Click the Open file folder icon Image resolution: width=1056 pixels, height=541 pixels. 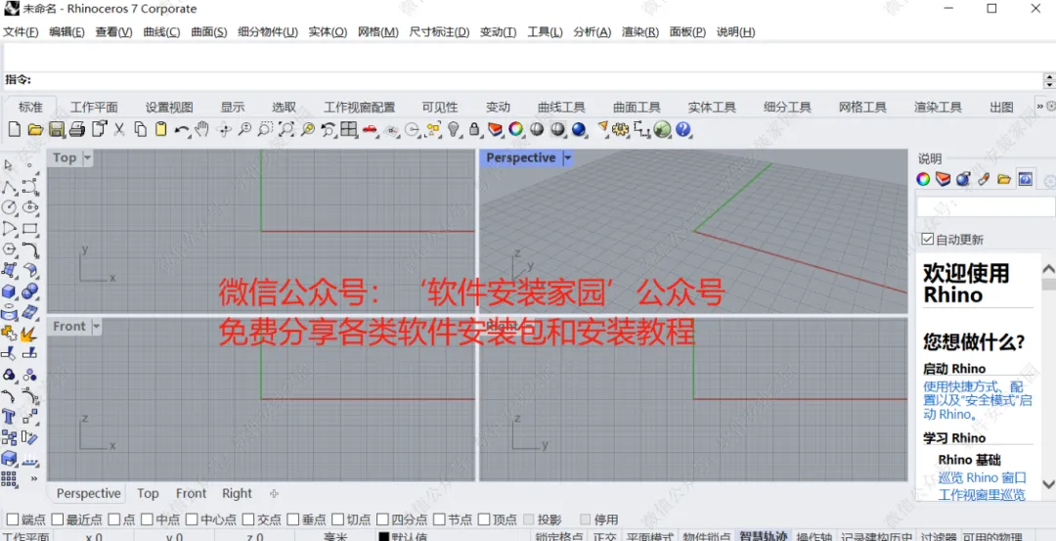[x=36, y=129]
